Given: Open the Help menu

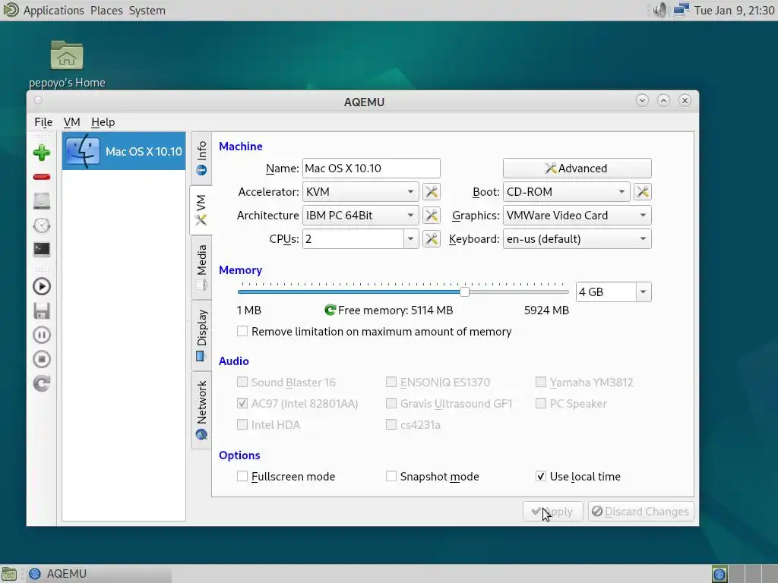Looking at the screenshot, I should click(103, 122).
